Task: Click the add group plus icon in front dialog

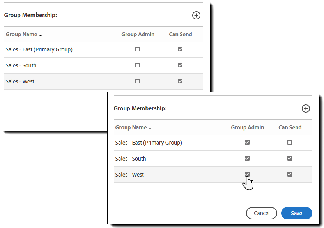Action: 306,108
